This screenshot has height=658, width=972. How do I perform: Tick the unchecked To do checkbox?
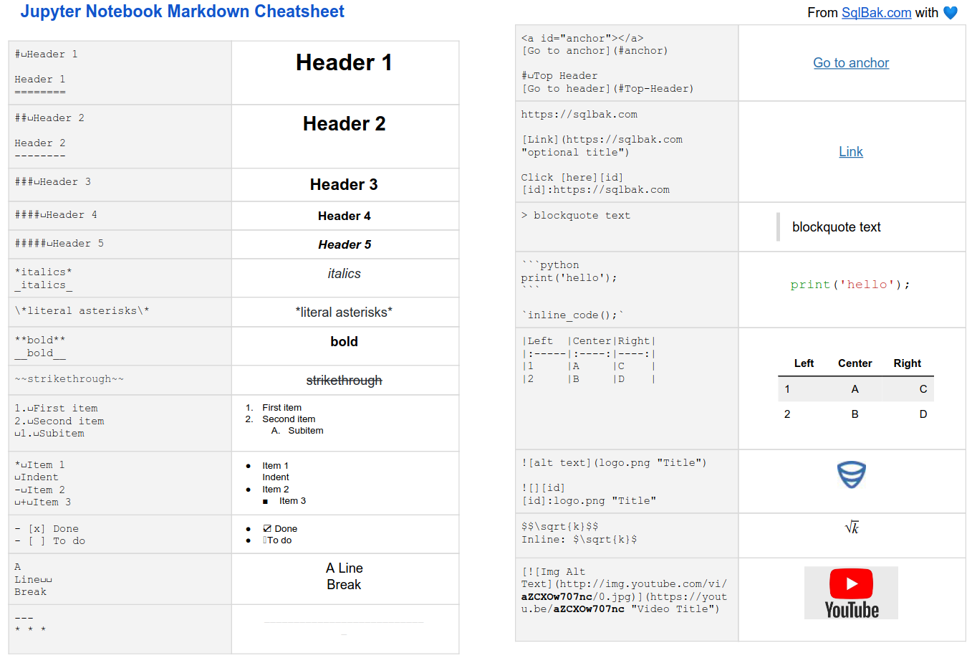[265, 540]
